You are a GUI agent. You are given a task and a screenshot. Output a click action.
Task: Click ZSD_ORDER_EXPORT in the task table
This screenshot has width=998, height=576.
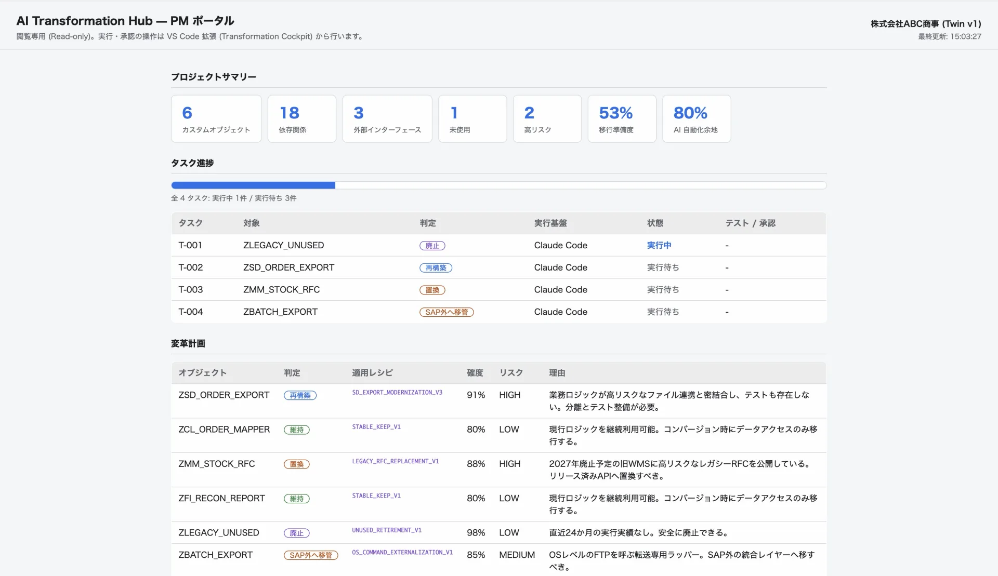click(288, 267)
